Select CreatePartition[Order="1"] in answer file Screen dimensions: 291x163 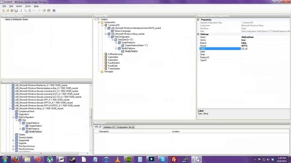click(136, 45)
